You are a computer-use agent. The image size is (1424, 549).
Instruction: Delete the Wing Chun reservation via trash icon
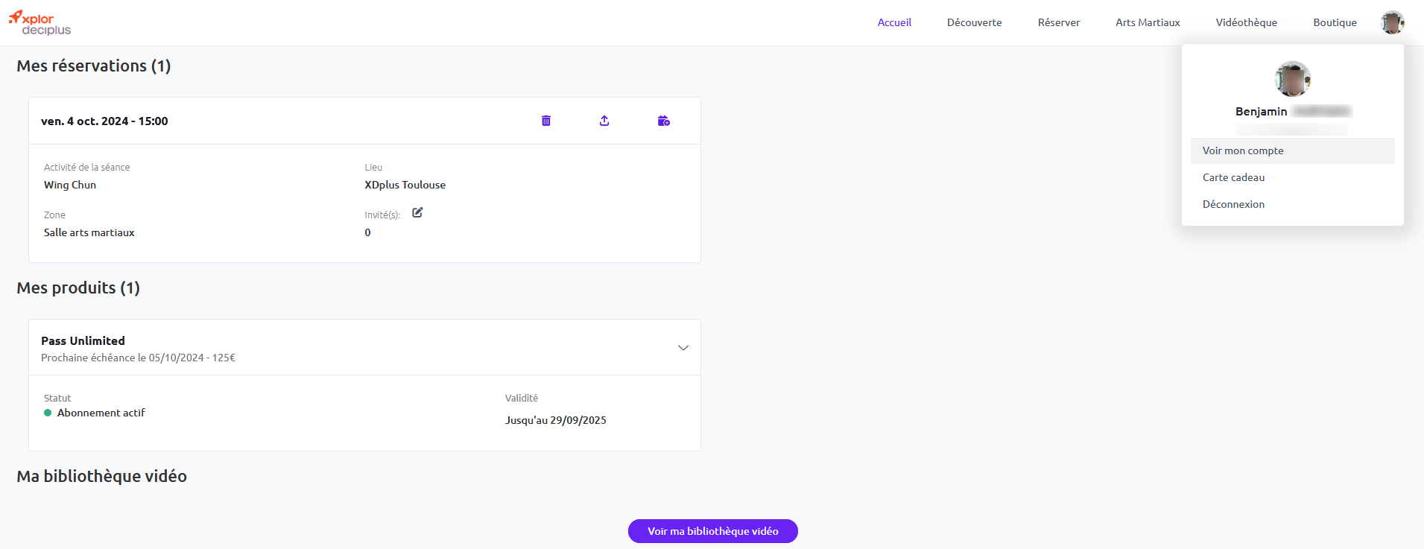(x=545, y=121)
